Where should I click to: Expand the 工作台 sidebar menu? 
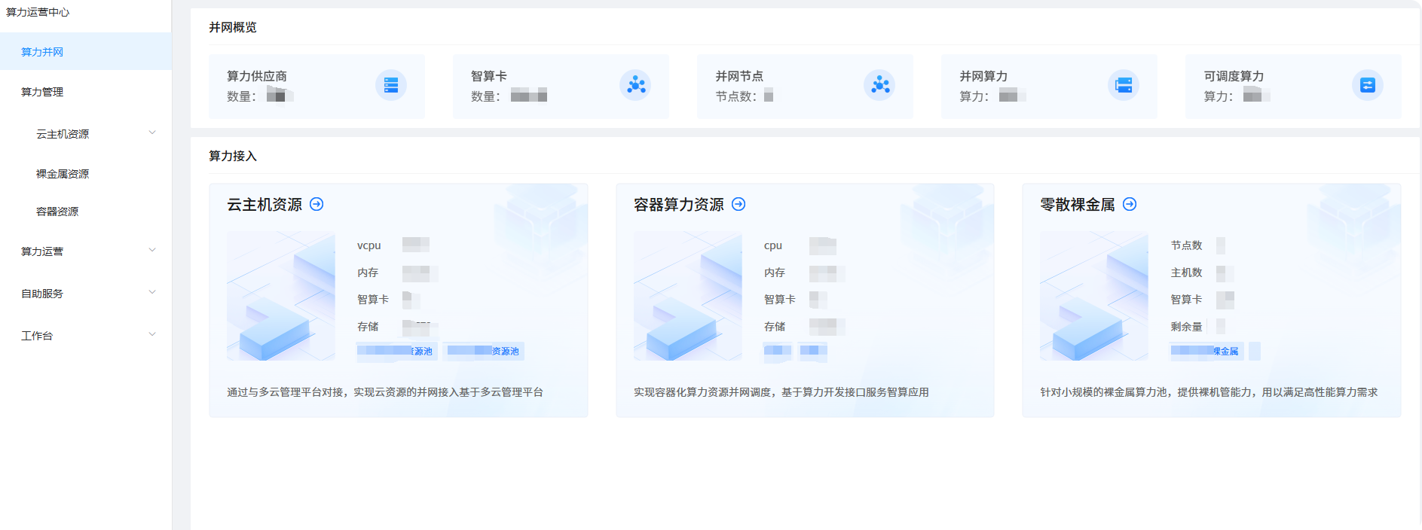[152, 335]
